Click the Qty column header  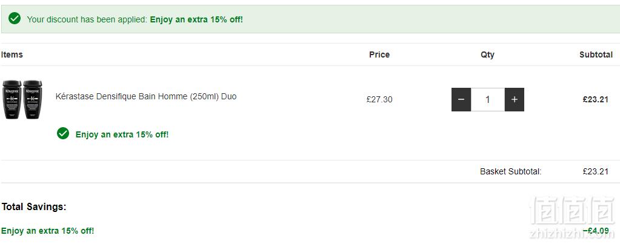487,55
